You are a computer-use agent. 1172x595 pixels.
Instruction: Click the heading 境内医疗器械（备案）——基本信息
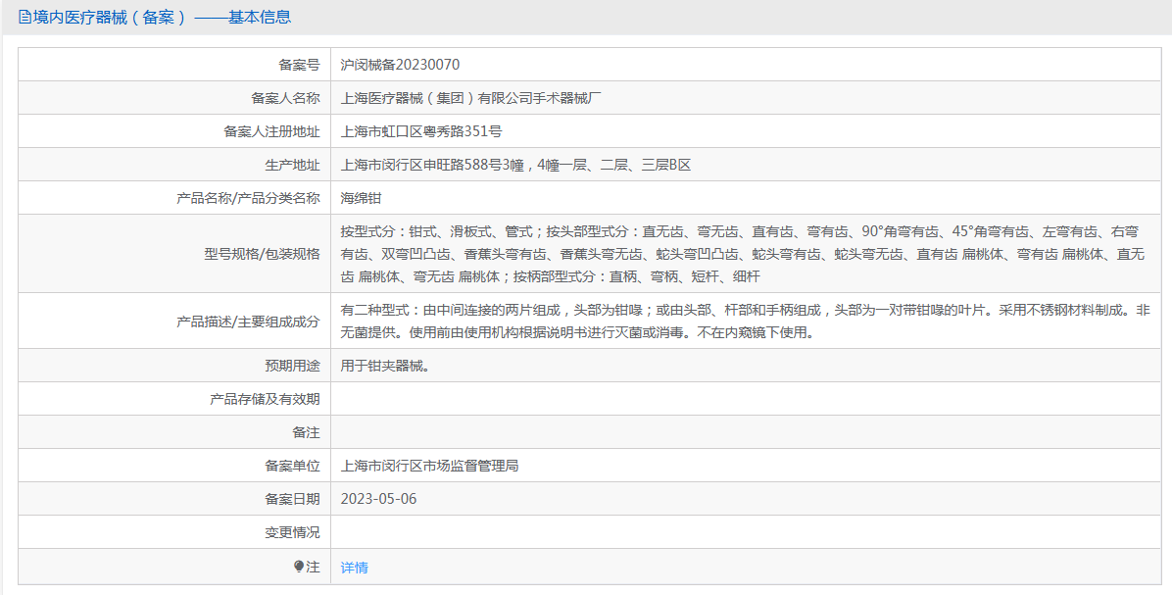point(162,18)
